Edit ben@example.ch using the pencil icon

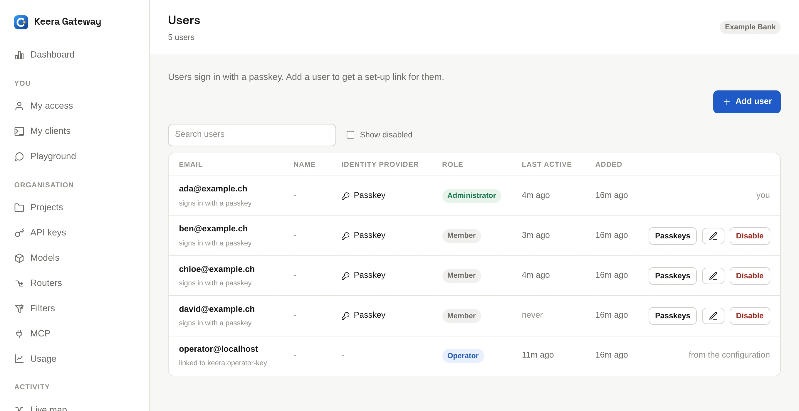click(x=713, y=236)
